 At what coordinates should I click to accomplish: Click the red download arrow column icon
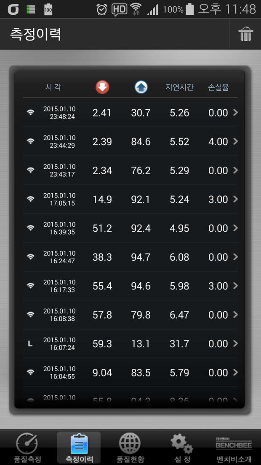click(x=102, y=87)
